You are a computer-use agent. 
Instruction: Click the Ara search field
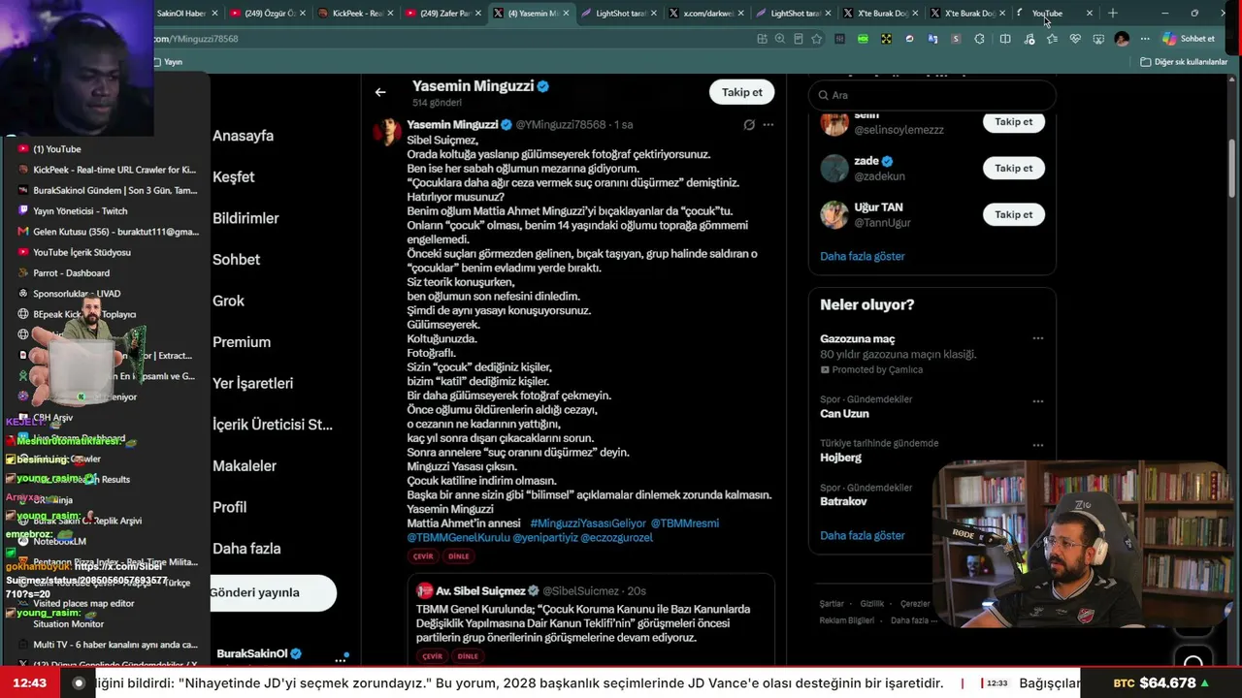(x=931, y=95)
